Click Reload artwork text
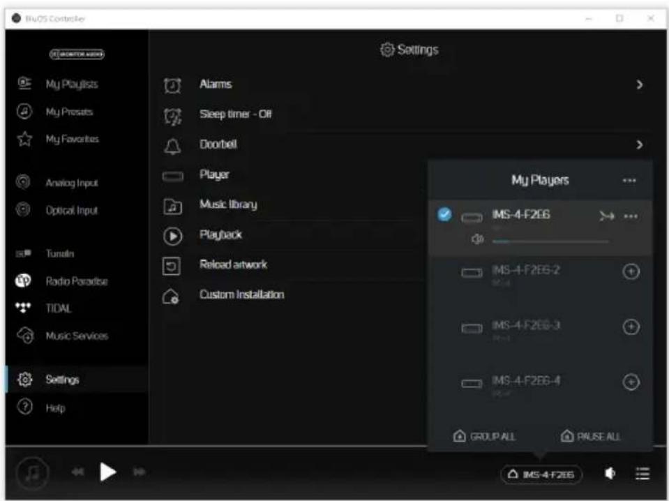This screenshot has height=501, width=669. point(234,264)
